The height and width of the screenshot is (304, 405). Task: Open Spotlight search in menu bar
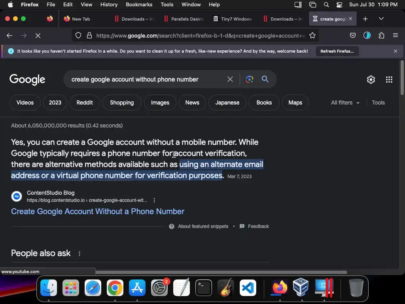326,4
